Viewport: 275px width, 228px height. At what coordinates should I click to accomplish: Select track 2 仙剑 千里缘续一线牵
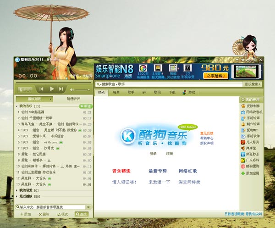[x=54, y=118]
